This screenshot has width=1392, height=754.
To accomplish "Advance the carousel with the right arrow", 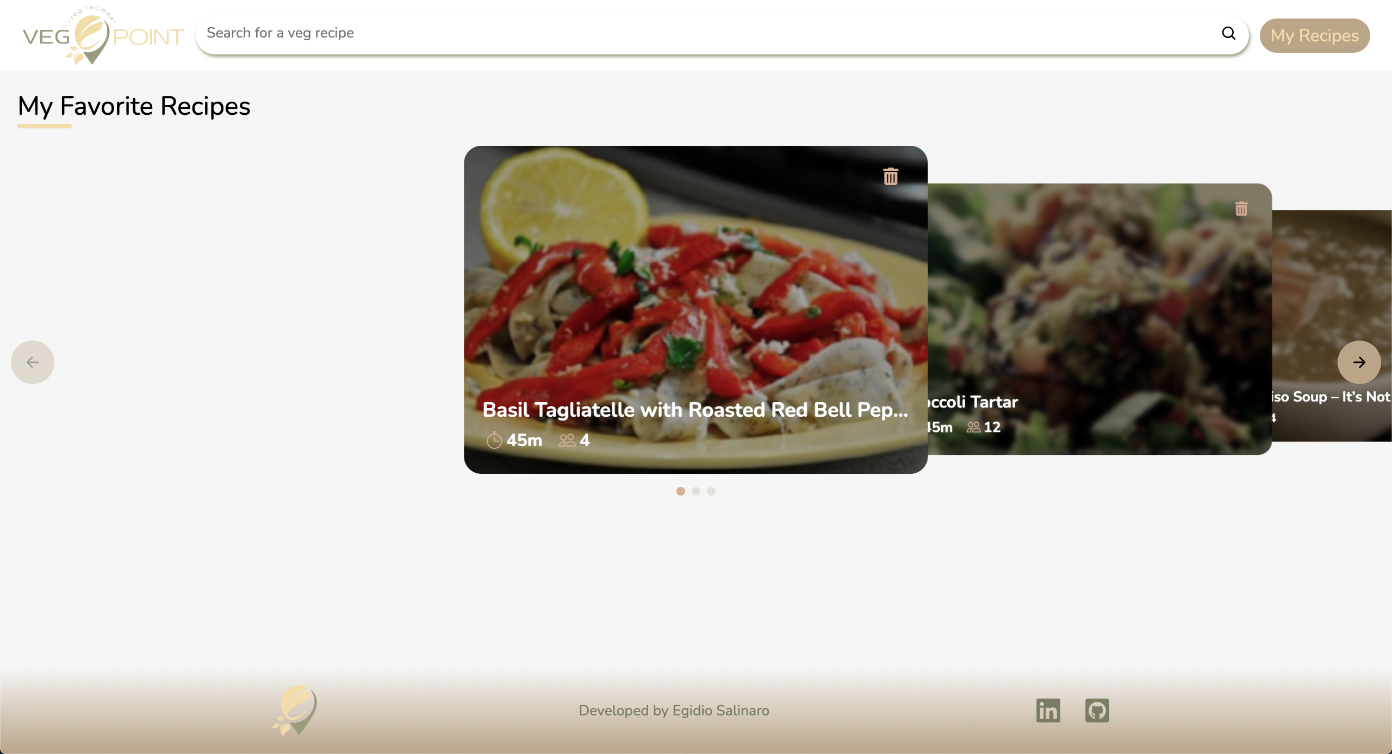I will click(1359, 362).
